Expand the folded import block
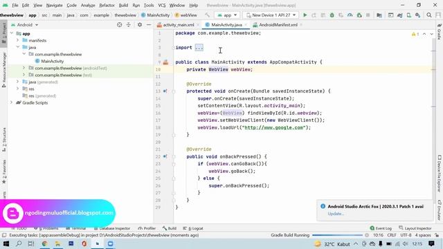443x249 pixels. coord(199,48)
